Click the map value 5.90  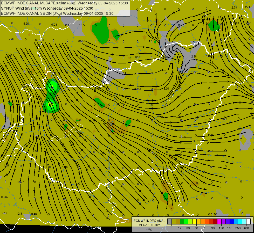pos(26,24)
